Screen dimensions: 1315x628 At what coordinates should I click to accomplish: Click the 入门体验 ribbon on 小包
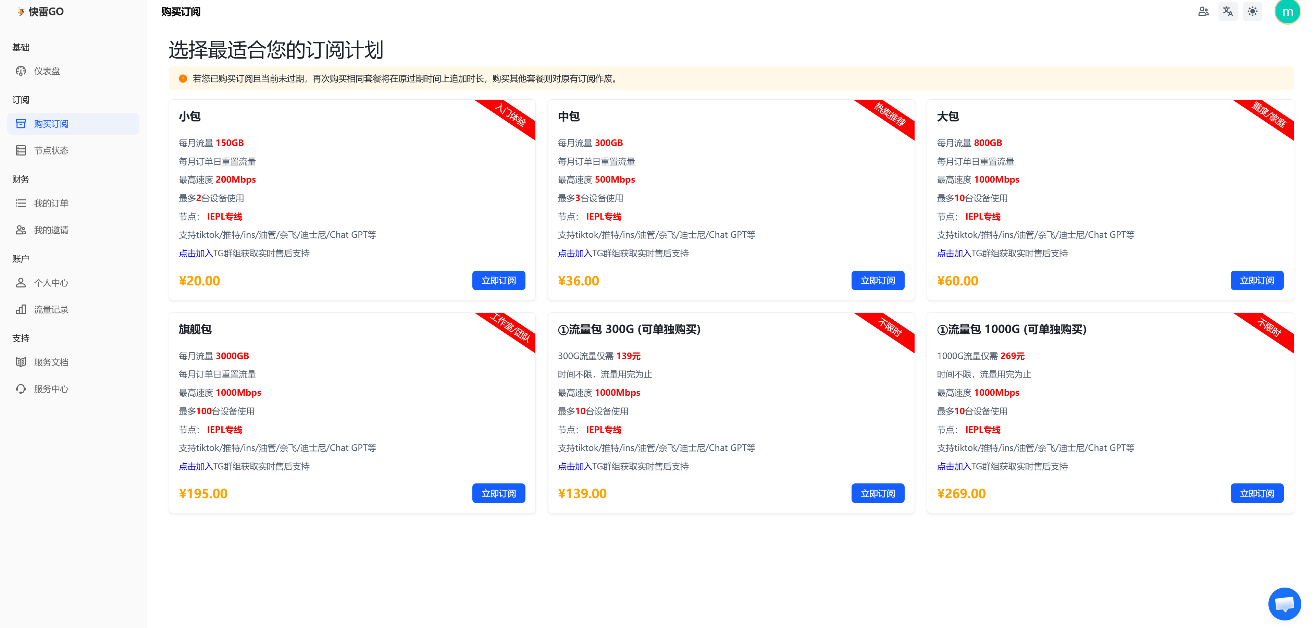[510, 115]
